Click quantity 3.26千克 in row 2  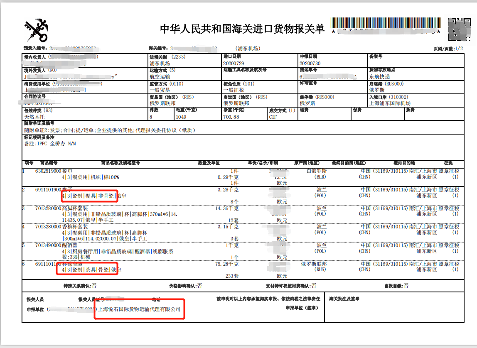pyautogui.click(x=228, y=190)
